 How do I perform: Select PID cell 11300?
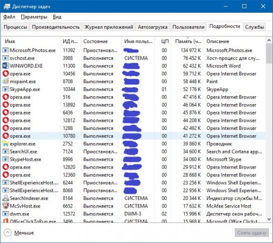[x=69, y=66]
